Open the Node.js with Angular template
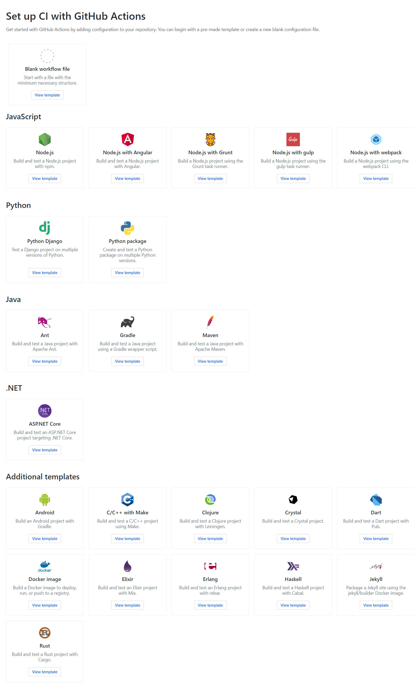414x687 pixels. 128,178
